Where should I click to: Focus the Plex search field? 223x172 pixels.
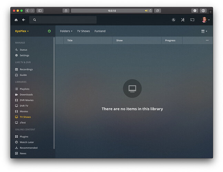click(x=63, y=20)
